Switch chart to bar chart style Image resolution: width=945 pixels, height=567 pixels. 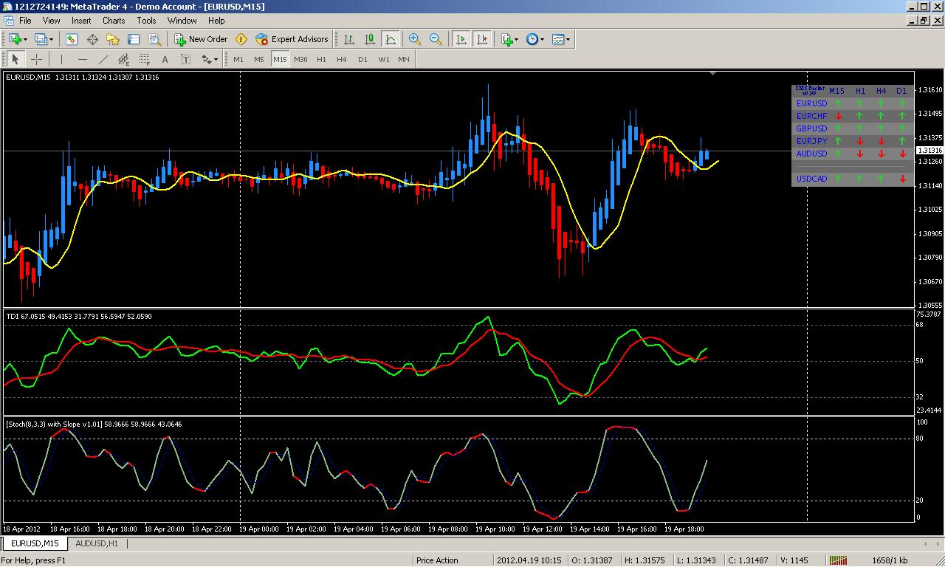click(349, 39)
